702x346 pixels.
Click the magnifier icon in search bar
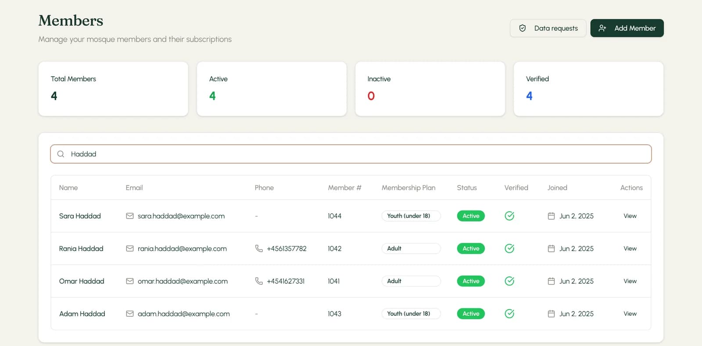[61, 154]
